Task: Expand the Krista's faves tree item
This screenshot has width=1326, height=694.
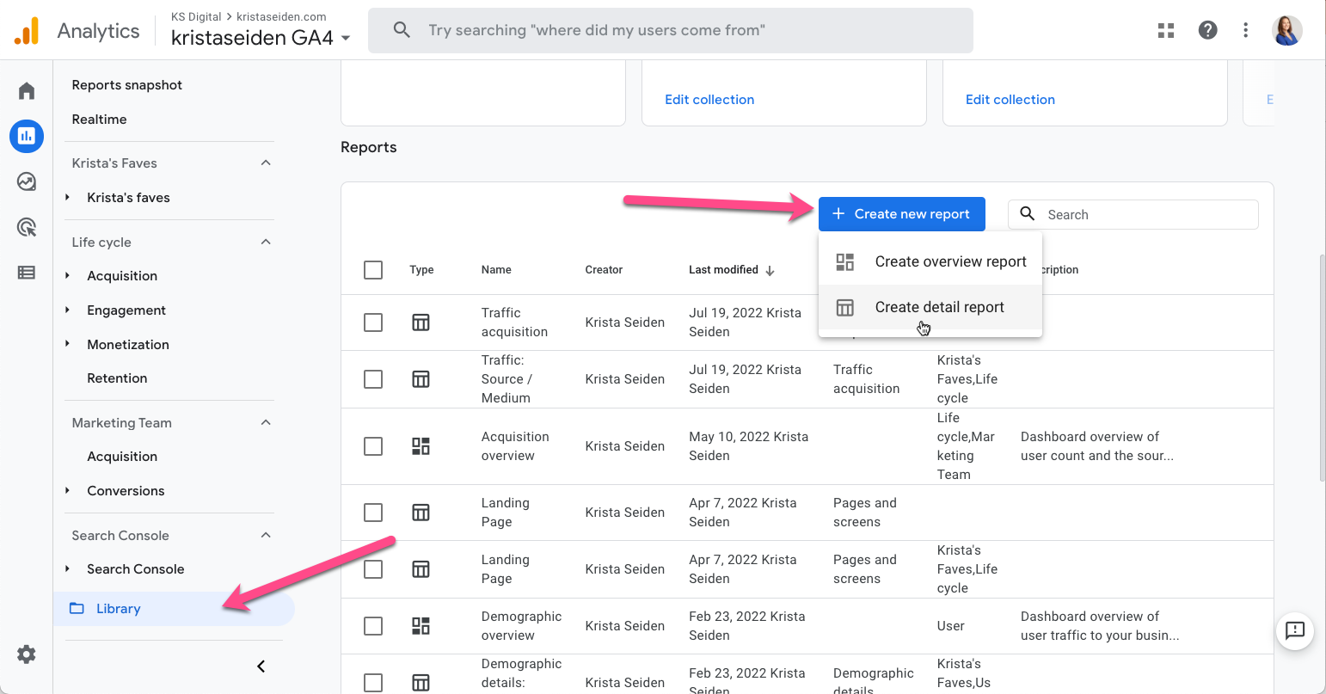Action: (x=68, y=197)
